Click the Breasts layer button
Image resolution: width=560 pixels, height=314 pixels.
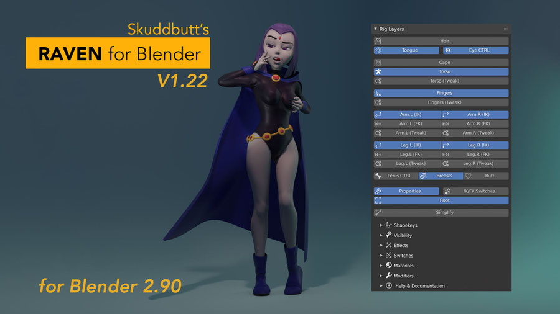(441, 176)
